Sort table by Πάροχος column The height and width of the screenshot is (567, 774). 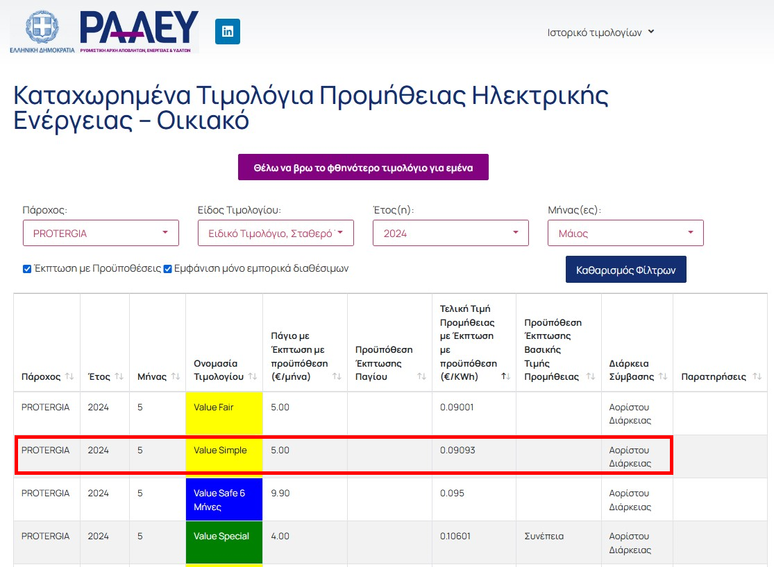coord(69,376)
